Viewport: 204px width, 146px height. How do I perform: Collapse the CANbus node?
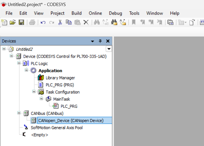(19, 113)
